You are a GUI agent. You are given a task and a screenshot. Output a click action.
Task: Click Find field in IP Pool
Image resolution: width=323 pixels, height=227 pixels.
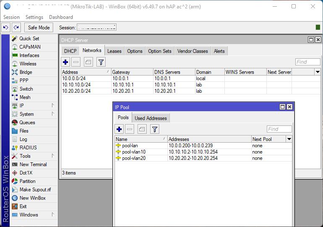(279, 129)
